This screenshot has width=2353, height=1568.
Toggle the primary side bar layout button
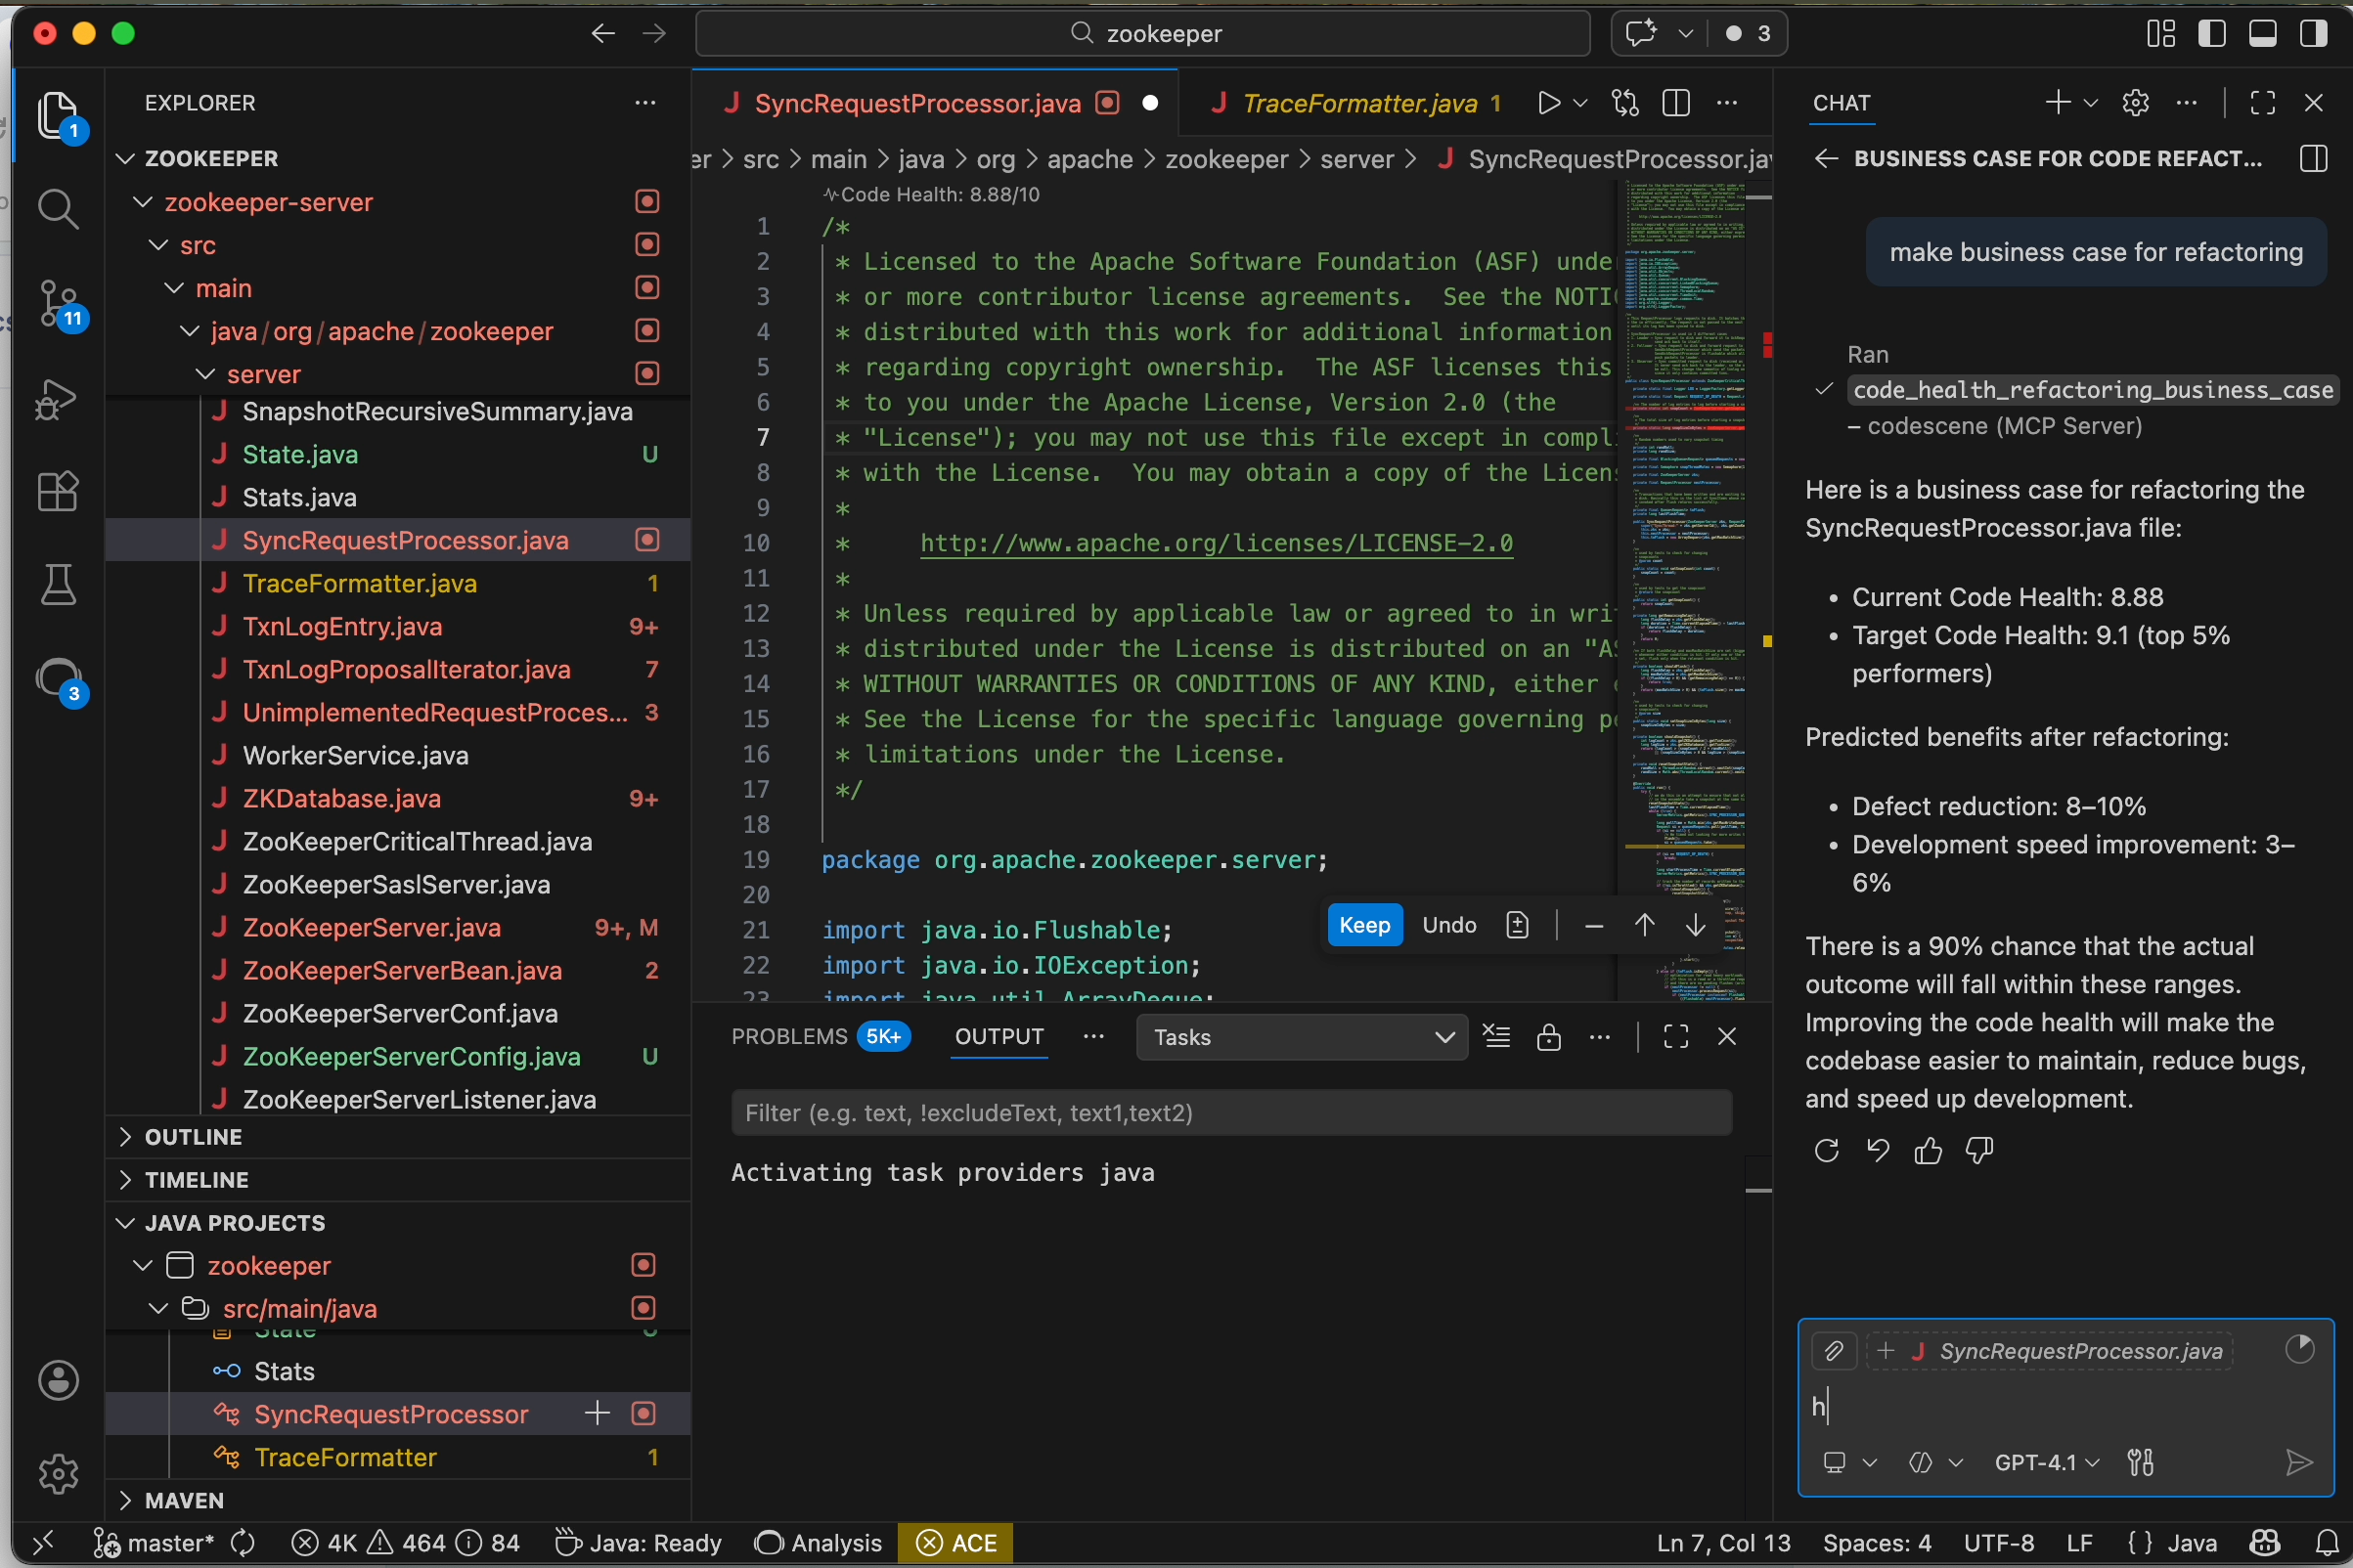coord(2212,33)
